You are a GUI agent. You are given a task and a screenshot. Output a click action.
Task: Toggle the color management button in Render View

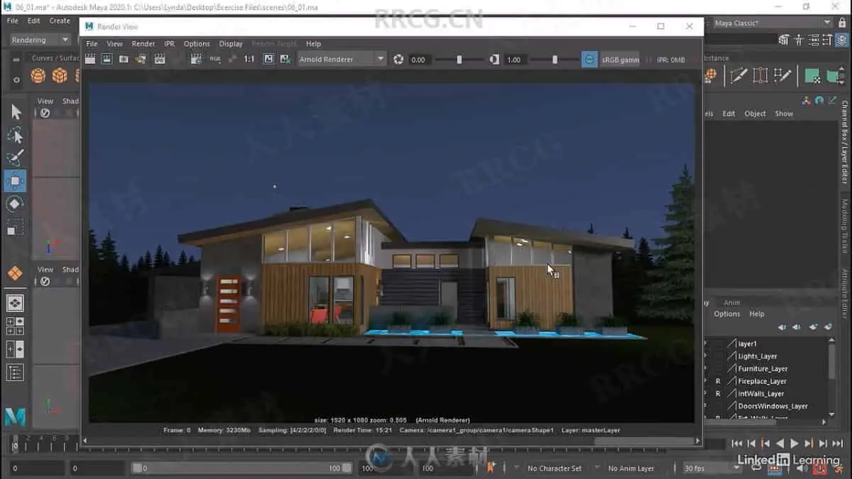pyautogui.click(x=589, y=60)
